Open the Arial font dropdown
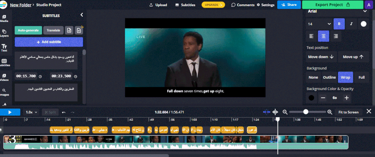This screenshot has height=157, width=375. click(337, 11)
